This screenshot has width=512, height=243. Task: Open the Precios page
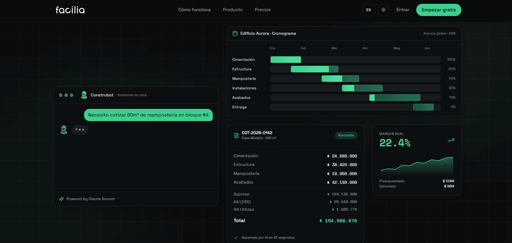[x=263, y=10]
